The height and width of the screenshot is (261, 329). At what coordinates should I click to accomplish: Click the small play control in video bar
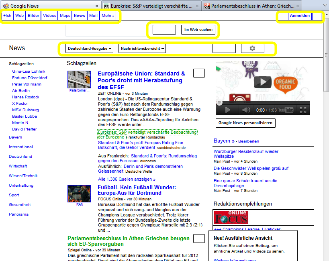coord(227,110)
